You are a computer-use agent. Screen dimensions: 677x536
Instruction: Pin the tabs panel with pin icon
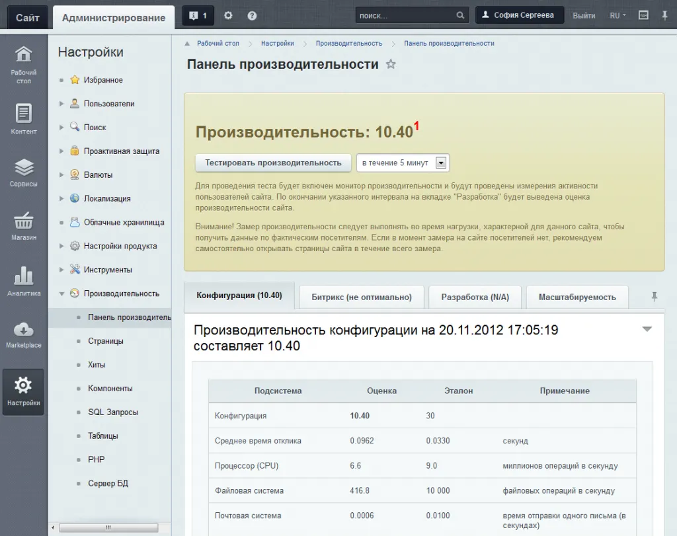pyautogui.click(x=655, y=297)
